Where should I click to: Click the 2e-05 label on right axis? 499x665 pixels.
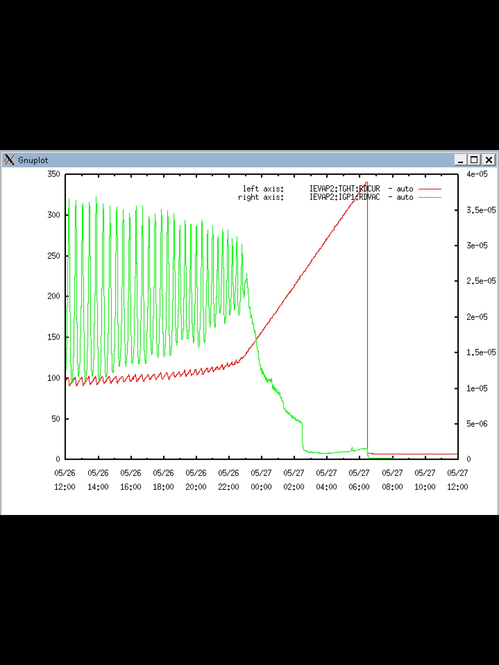point(477,317)
